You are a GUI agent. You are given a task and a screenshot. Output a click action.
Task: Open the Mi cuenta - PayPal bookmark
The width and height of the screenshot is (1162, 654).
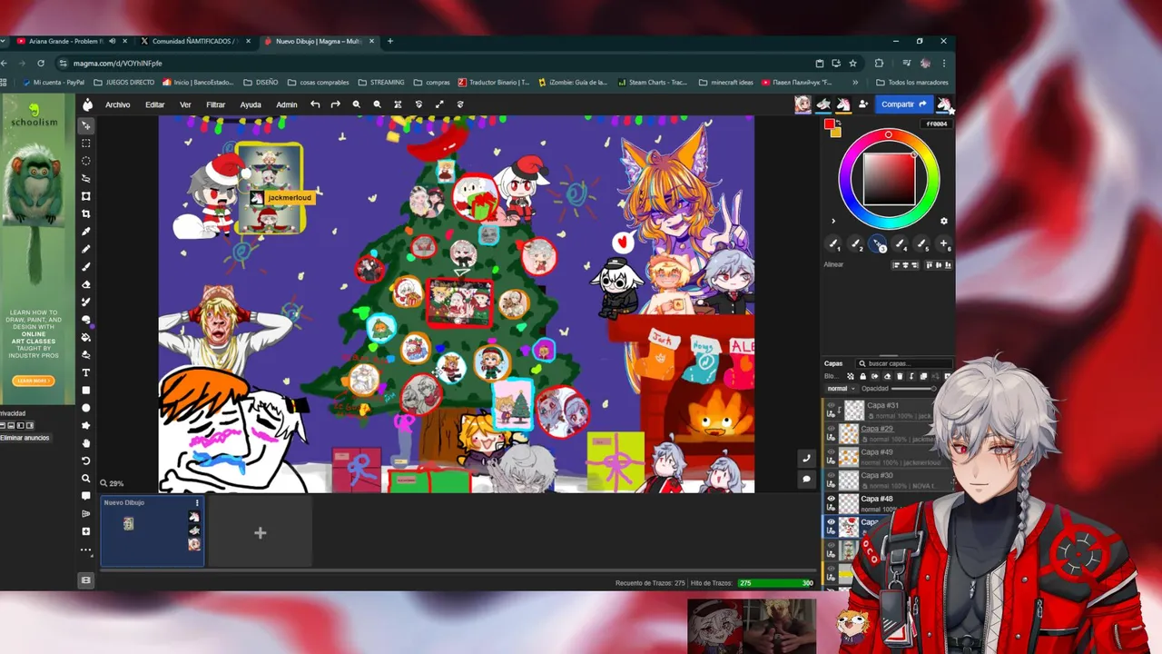pyautogui.click(x=53, y=83)
